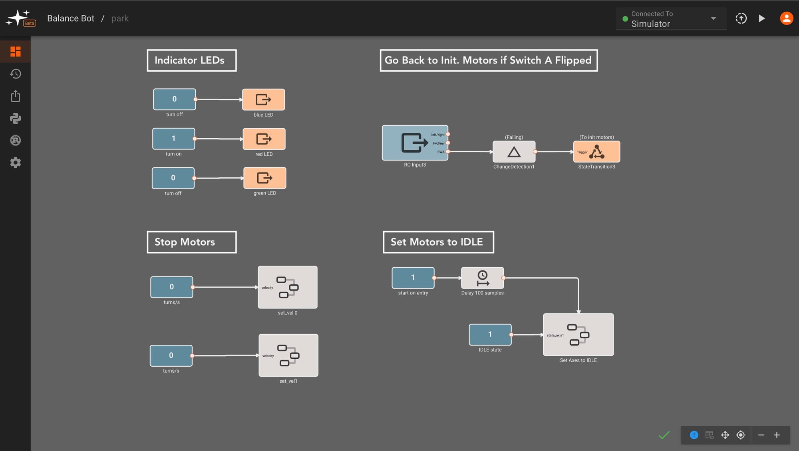Click the recenter target icon

(x=741, y=435)
